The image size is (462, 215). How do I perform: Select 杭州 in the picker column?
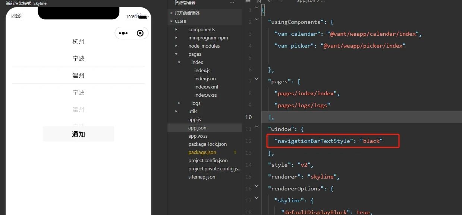click(78, 42)
